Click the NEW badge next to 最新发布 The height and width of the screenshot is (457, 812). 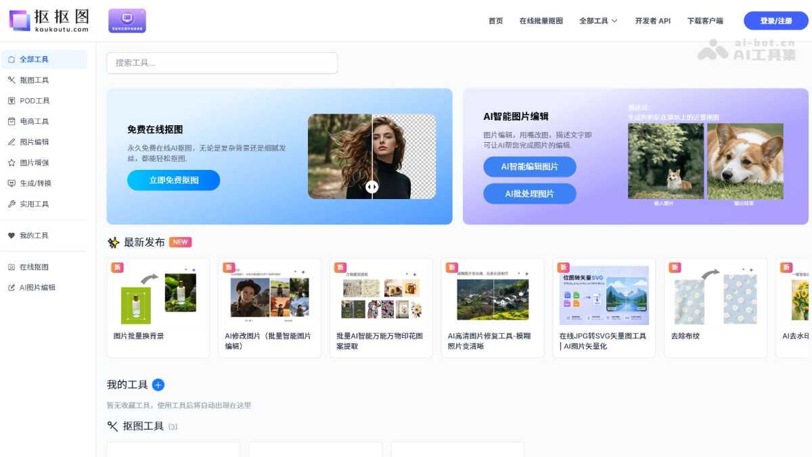tap(181, 242)
